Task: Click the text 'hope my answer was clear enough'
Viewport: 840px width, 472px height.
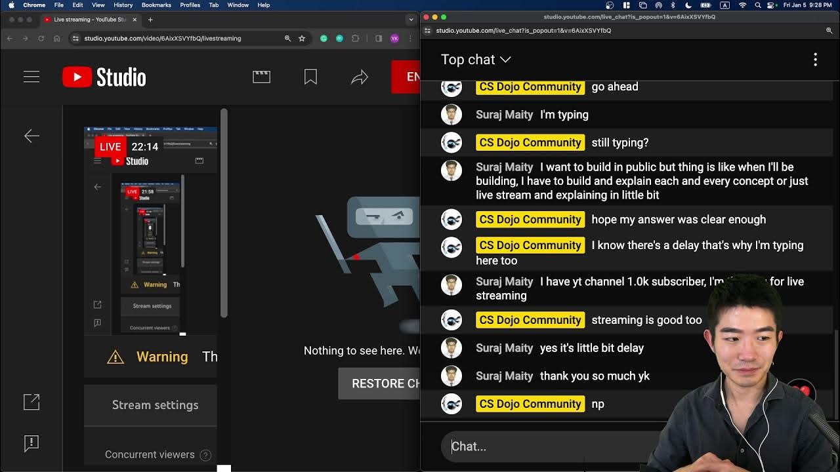Action: pos(679,220)
